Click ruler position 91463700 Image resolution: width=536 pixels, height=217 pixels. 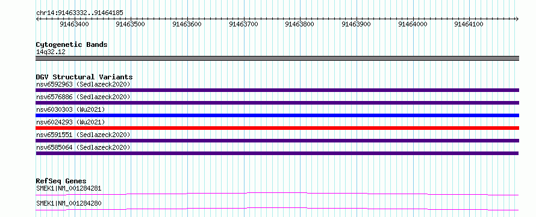[x=243, y=24]
